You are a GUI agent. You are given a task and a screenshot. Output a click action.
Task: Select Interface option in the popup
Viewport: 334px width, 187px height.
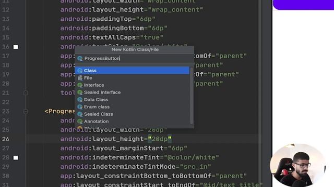132,85
